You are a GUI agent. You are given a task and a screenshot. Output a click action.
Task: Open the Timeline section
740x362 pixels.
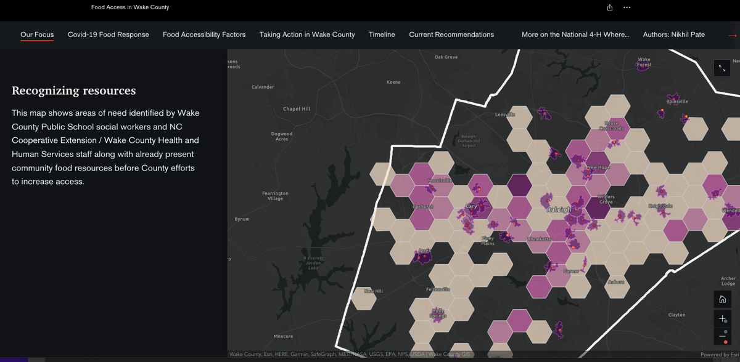click(x=382, y=35)
